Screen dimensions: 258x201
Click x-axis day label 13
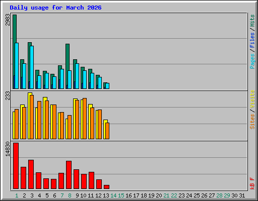[x=106, y=195]
